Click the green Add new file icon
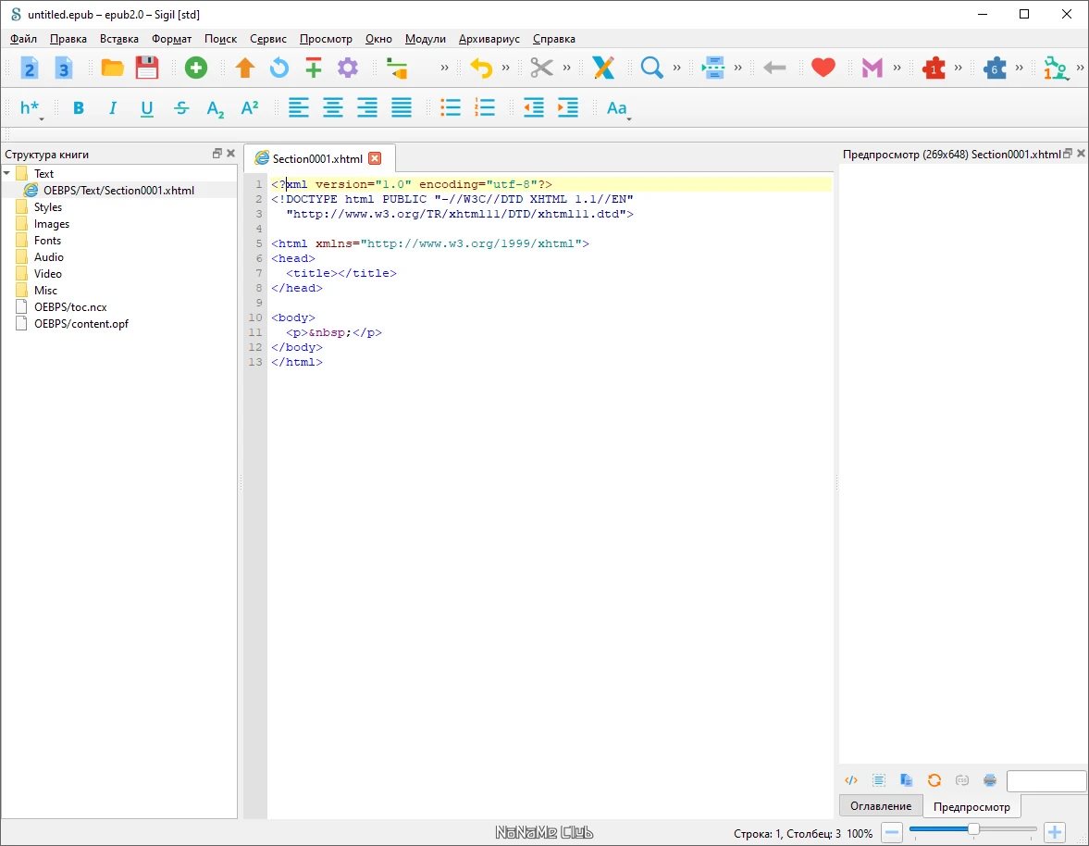 tap(195, 68)
